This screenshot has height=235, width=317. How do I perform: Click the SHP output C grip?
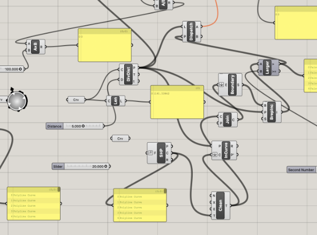[172, 153]
